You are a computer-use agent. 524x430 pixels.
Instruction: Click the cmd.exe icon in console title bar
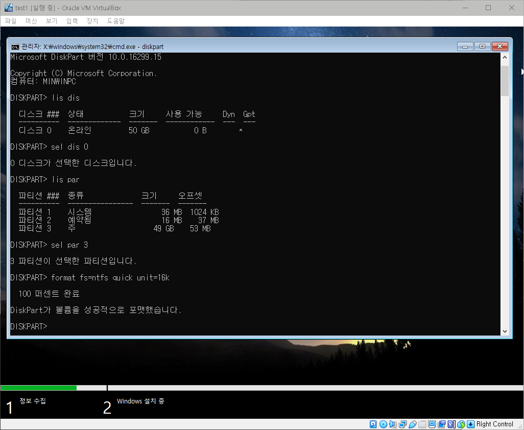coord(15,46)
